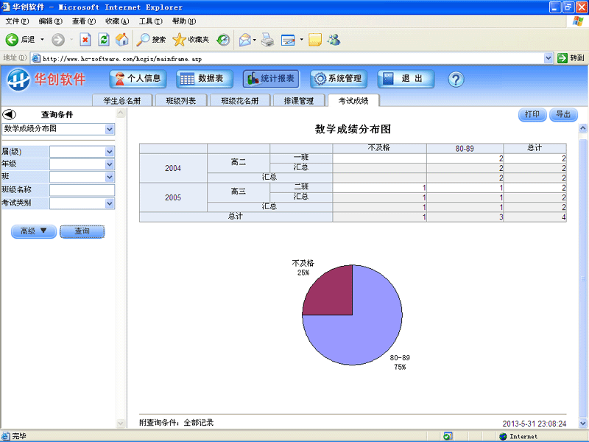589x442 pixels.
Task: Click the 导出 export button
Action: coord(563,115)
